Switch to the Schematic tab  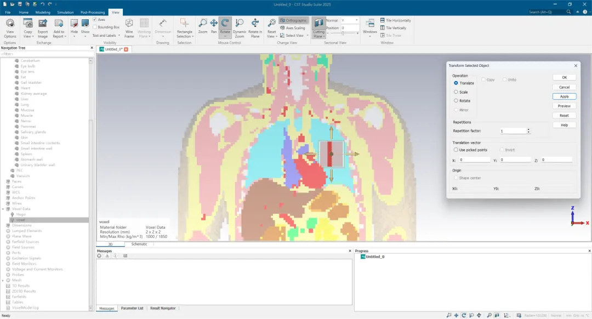pos(139,244)
